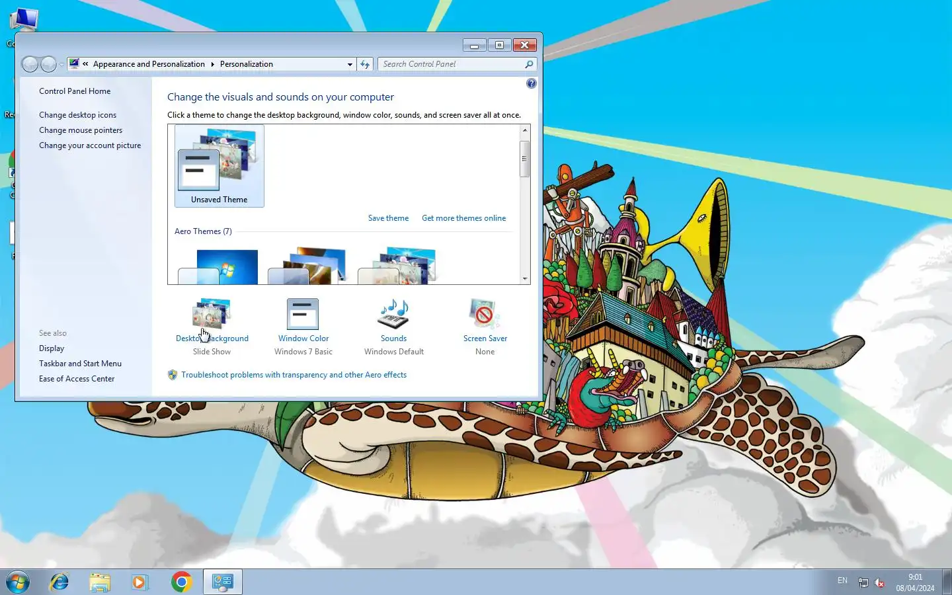Open Windows Media Player from the taskbar
This screenshot has width=952, height=595.
[x=139, y=582]
